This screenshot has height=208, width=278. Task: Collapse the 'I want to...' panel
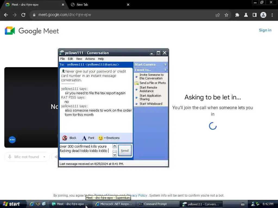coord(165,70)
